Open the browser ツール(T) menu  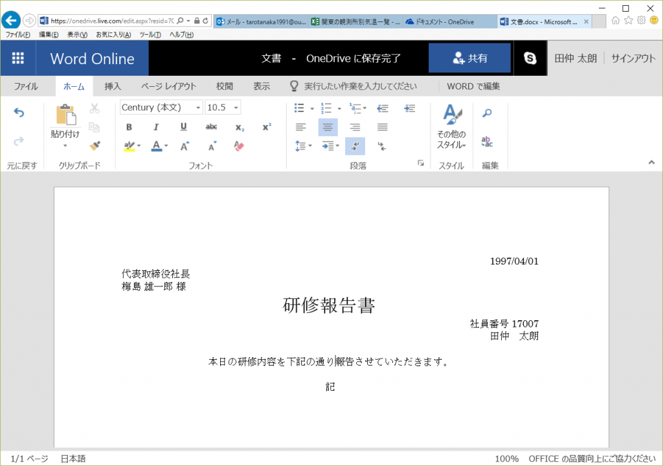[150, 35]
